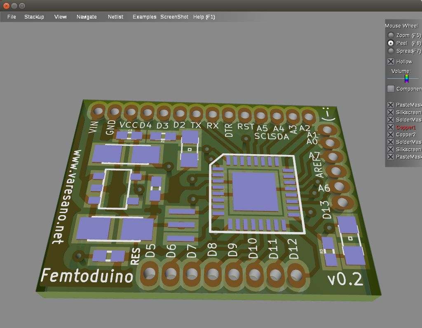422x328 pixels.
Task: Click the VIN pin hole on board
Action: point(98,111)
